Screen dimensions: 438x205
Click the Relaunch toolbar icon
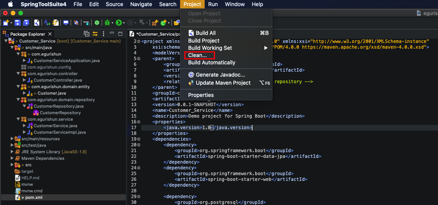(x=142, y=23)
